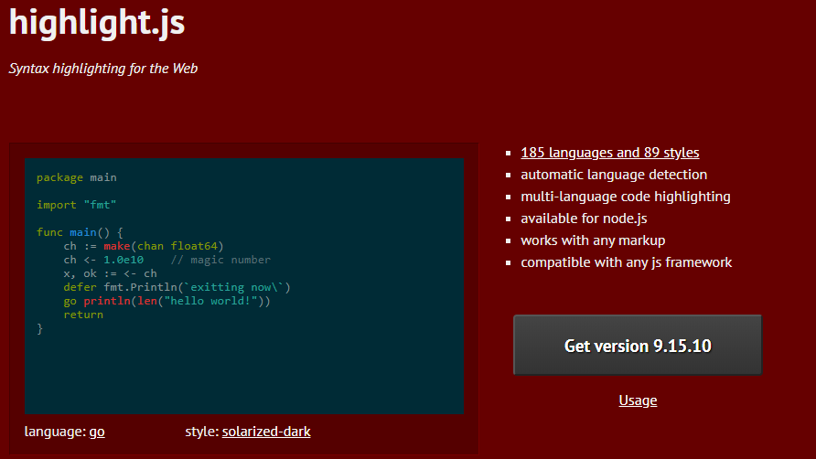Click 'compatible with any js framework' list item
The width and height of the screenshot is (816, 459).
tap(627, 262)
